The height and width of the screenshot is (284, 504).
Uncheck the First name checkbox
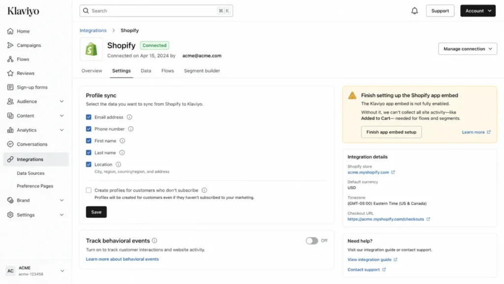click(x=89, y=141)
